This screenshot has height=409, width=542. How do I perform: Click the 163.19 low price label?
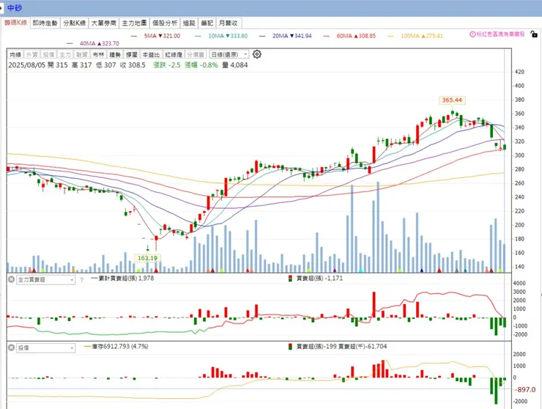(x=147, y=258)
